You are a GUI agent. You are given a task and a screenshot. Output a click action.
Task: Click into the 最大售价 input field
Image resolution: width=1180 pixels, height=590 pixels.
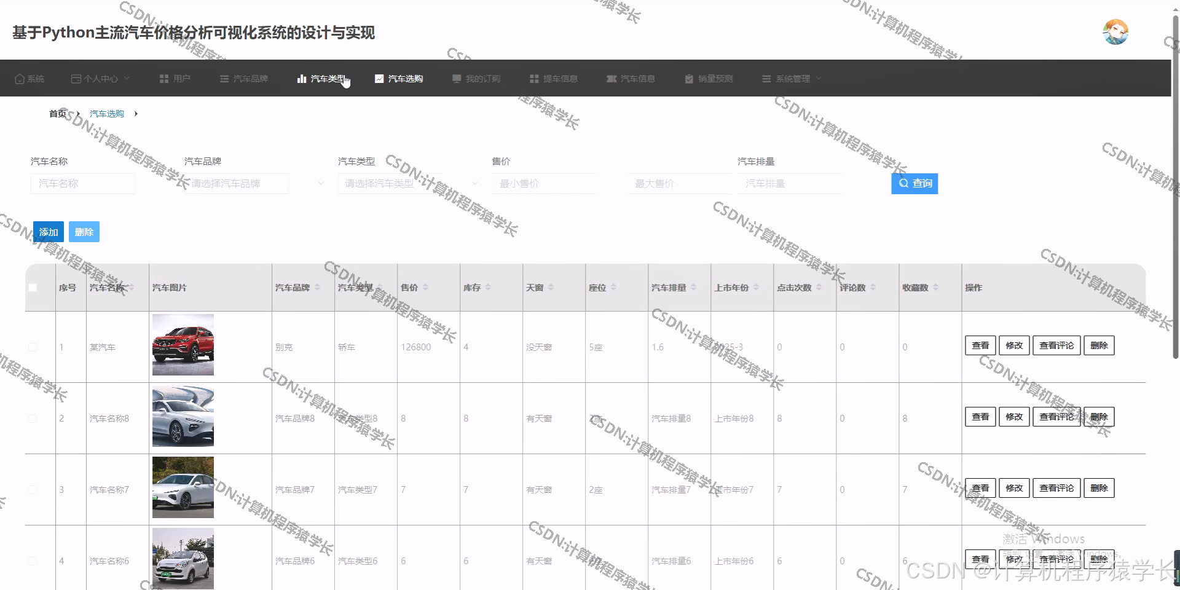coord(679,183)
